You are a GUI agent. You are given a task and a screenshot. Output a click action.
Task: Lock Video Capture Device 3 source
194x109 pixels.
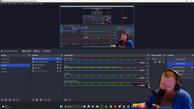pos(61,59)
